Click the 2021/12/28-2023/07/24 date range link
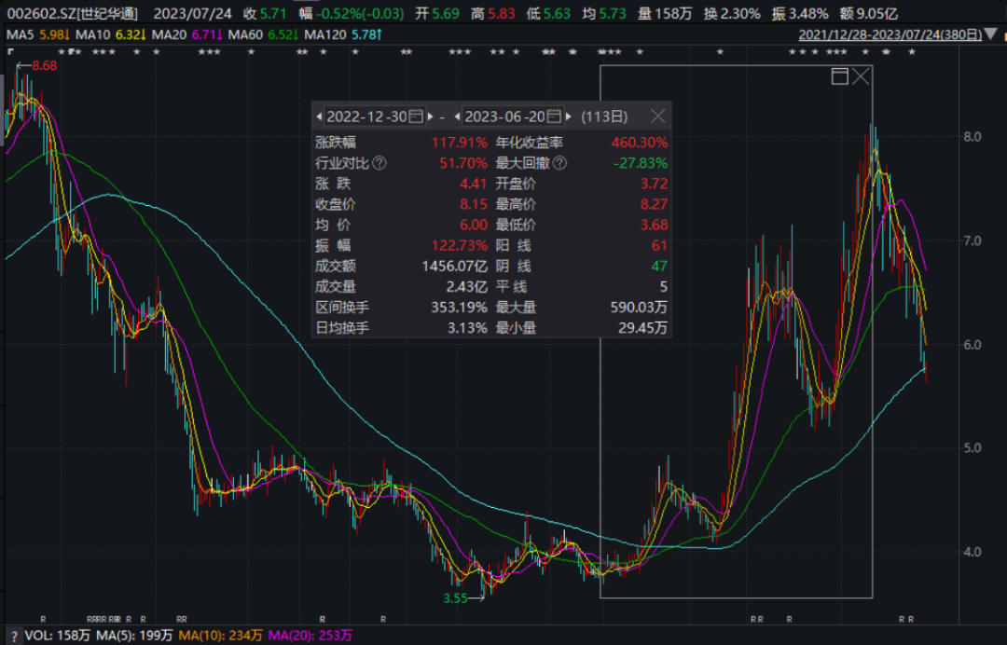The height and width of the screenshot is (645, 1007). point(890,35)
